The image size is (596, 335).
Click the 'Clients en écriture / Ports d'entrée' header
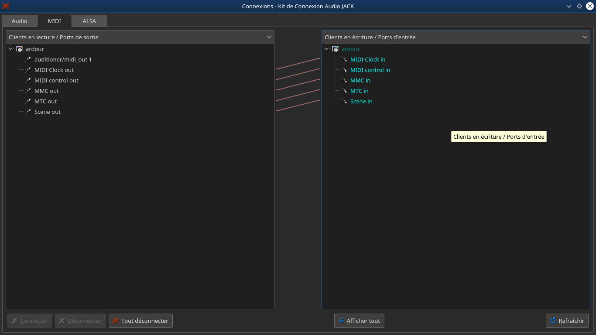(456, 37)
